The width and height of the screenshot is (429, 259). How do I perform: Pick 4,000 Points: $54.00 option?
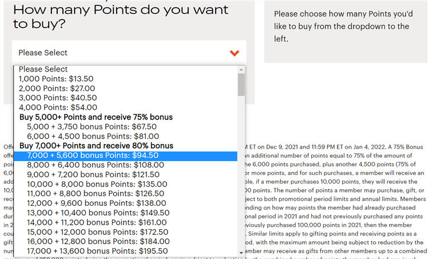click(58, 107)
